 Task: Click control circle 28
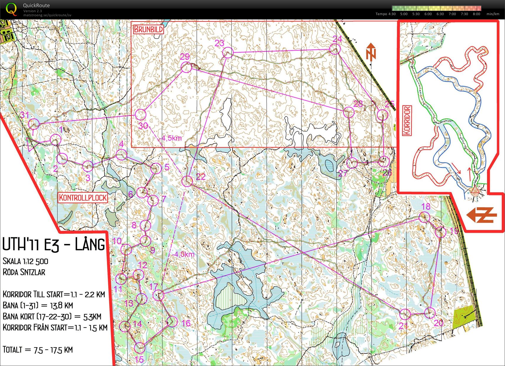[x=349, y=112]
